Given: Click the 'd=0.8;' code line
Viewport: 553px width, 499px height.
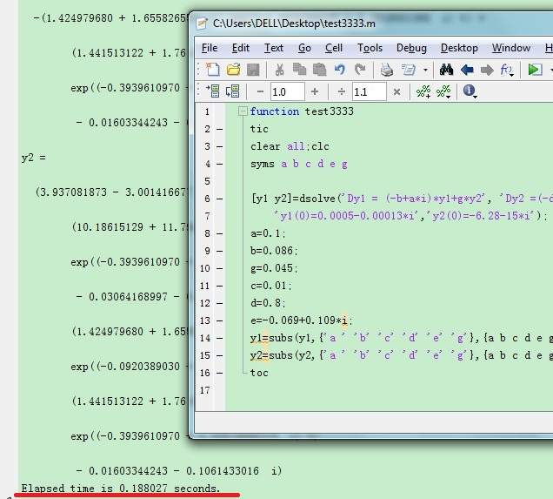Looking at the screenshot, I should pos(268,303).
